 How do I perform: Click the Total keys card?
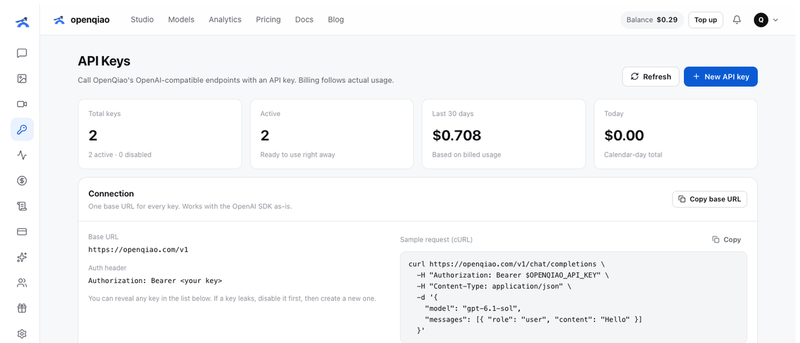pos(160,134)
